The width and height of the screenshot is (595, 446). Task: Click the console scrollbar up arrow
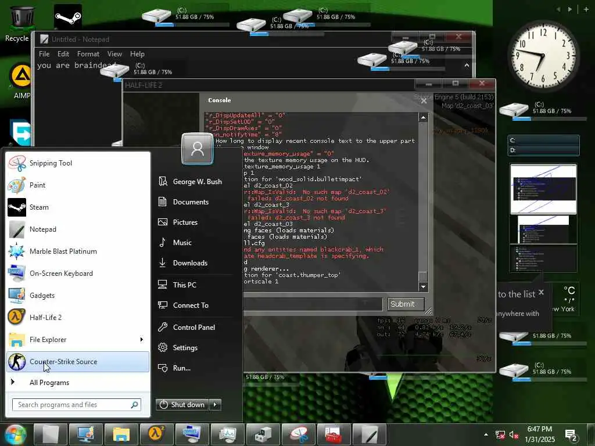coord(423,118)
